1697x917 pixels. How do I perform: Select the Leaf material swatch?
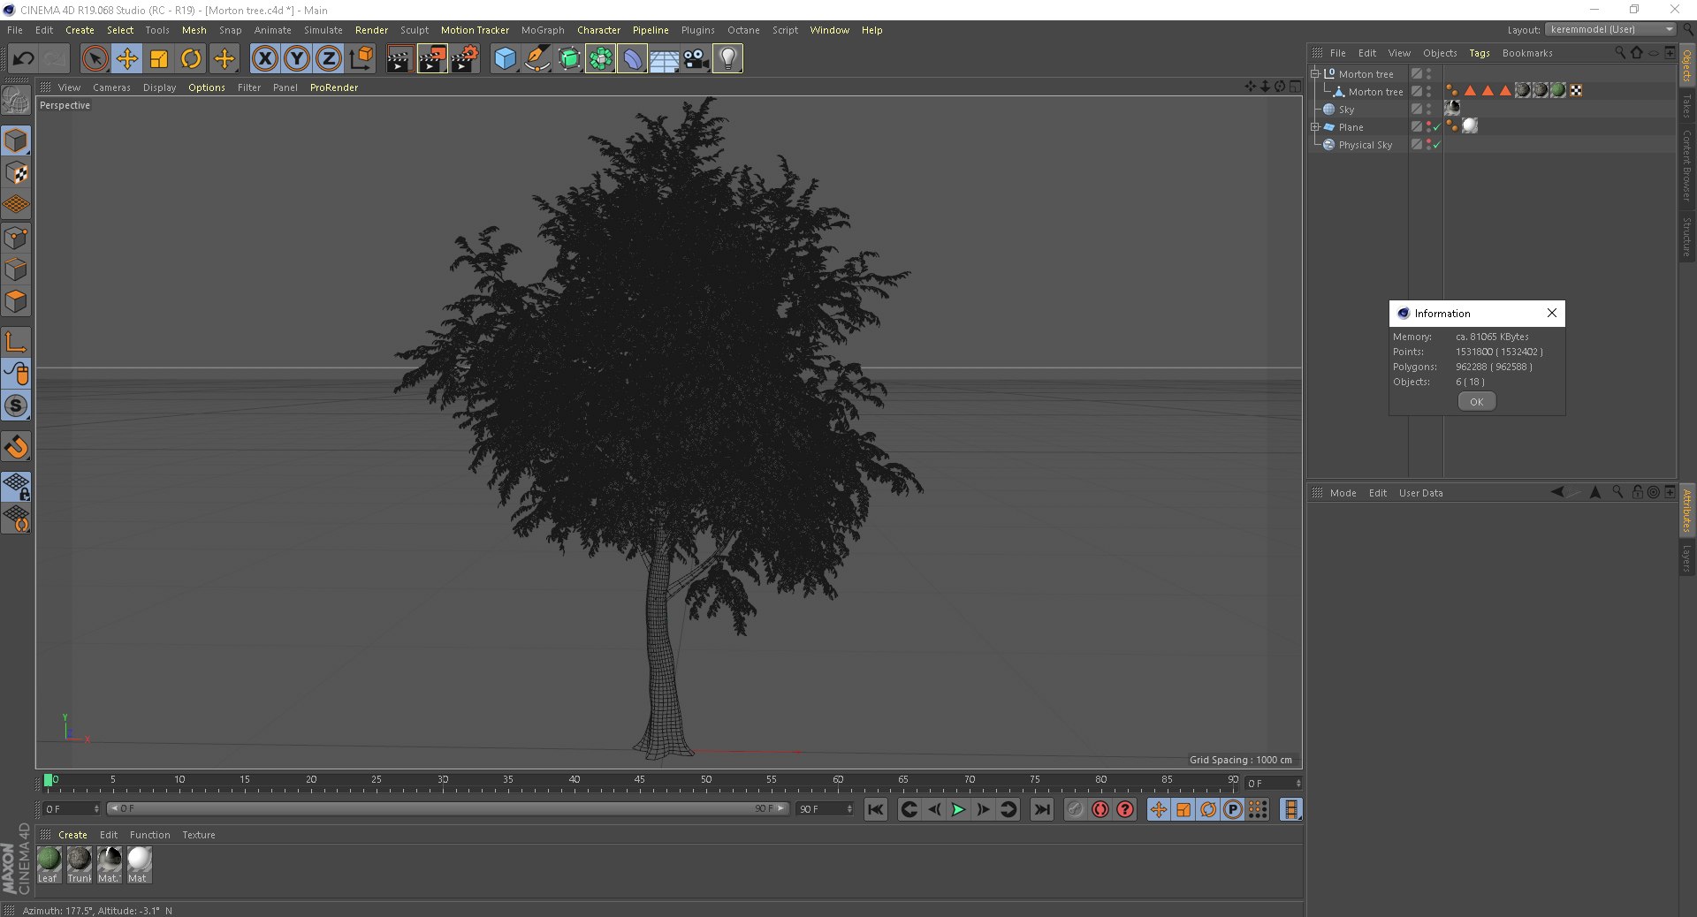pyautogui.click(x=49, y=864)
